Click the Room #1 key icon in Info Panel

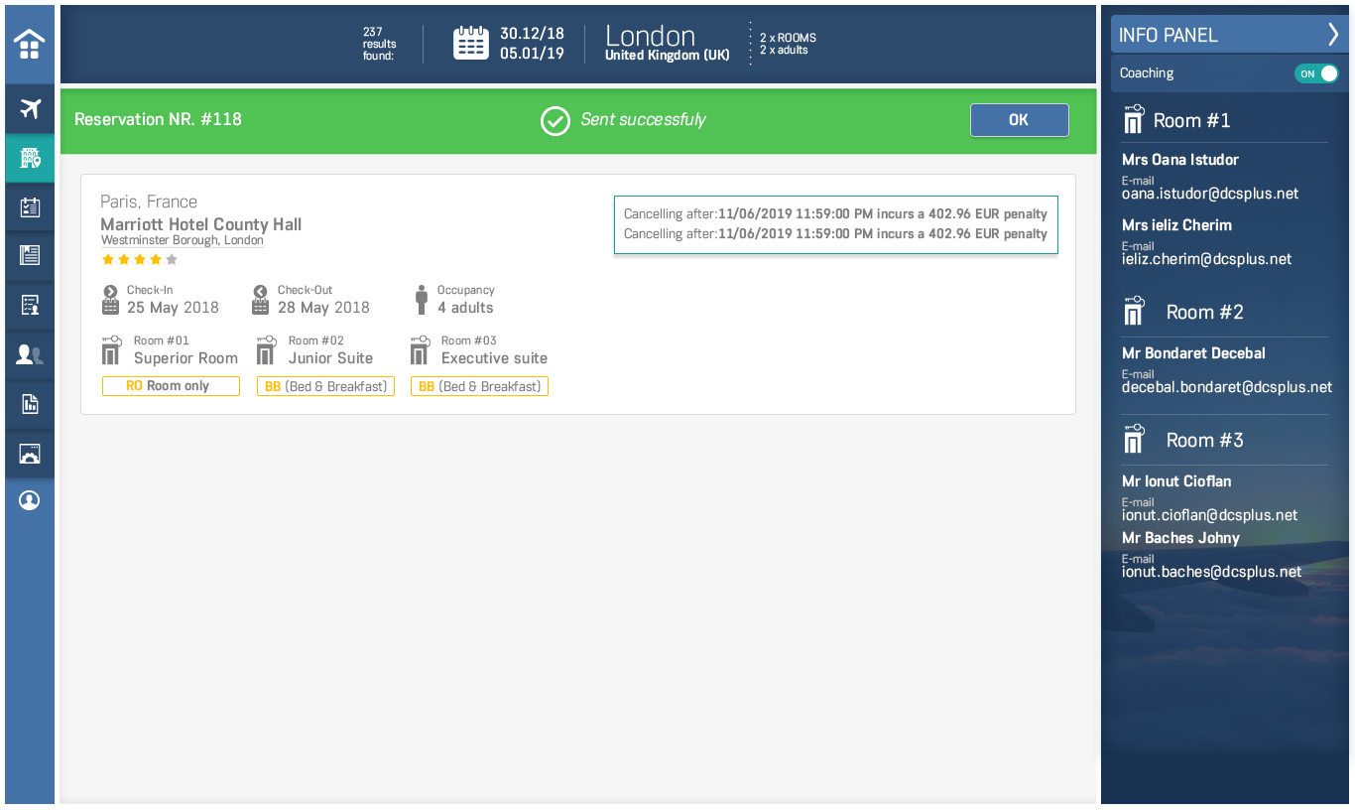pos(1133,119)
